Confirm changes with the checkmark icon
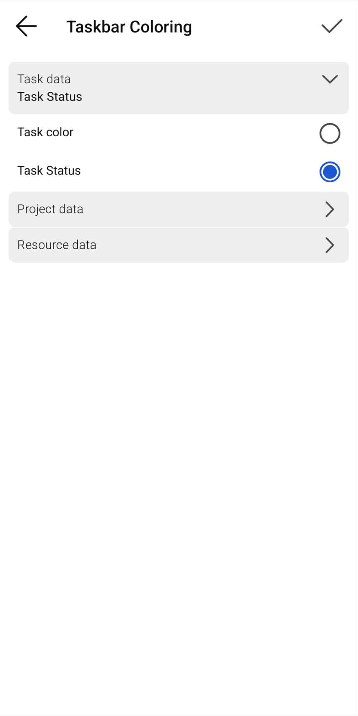Screen dimensions: 358x716 [331, 26]
